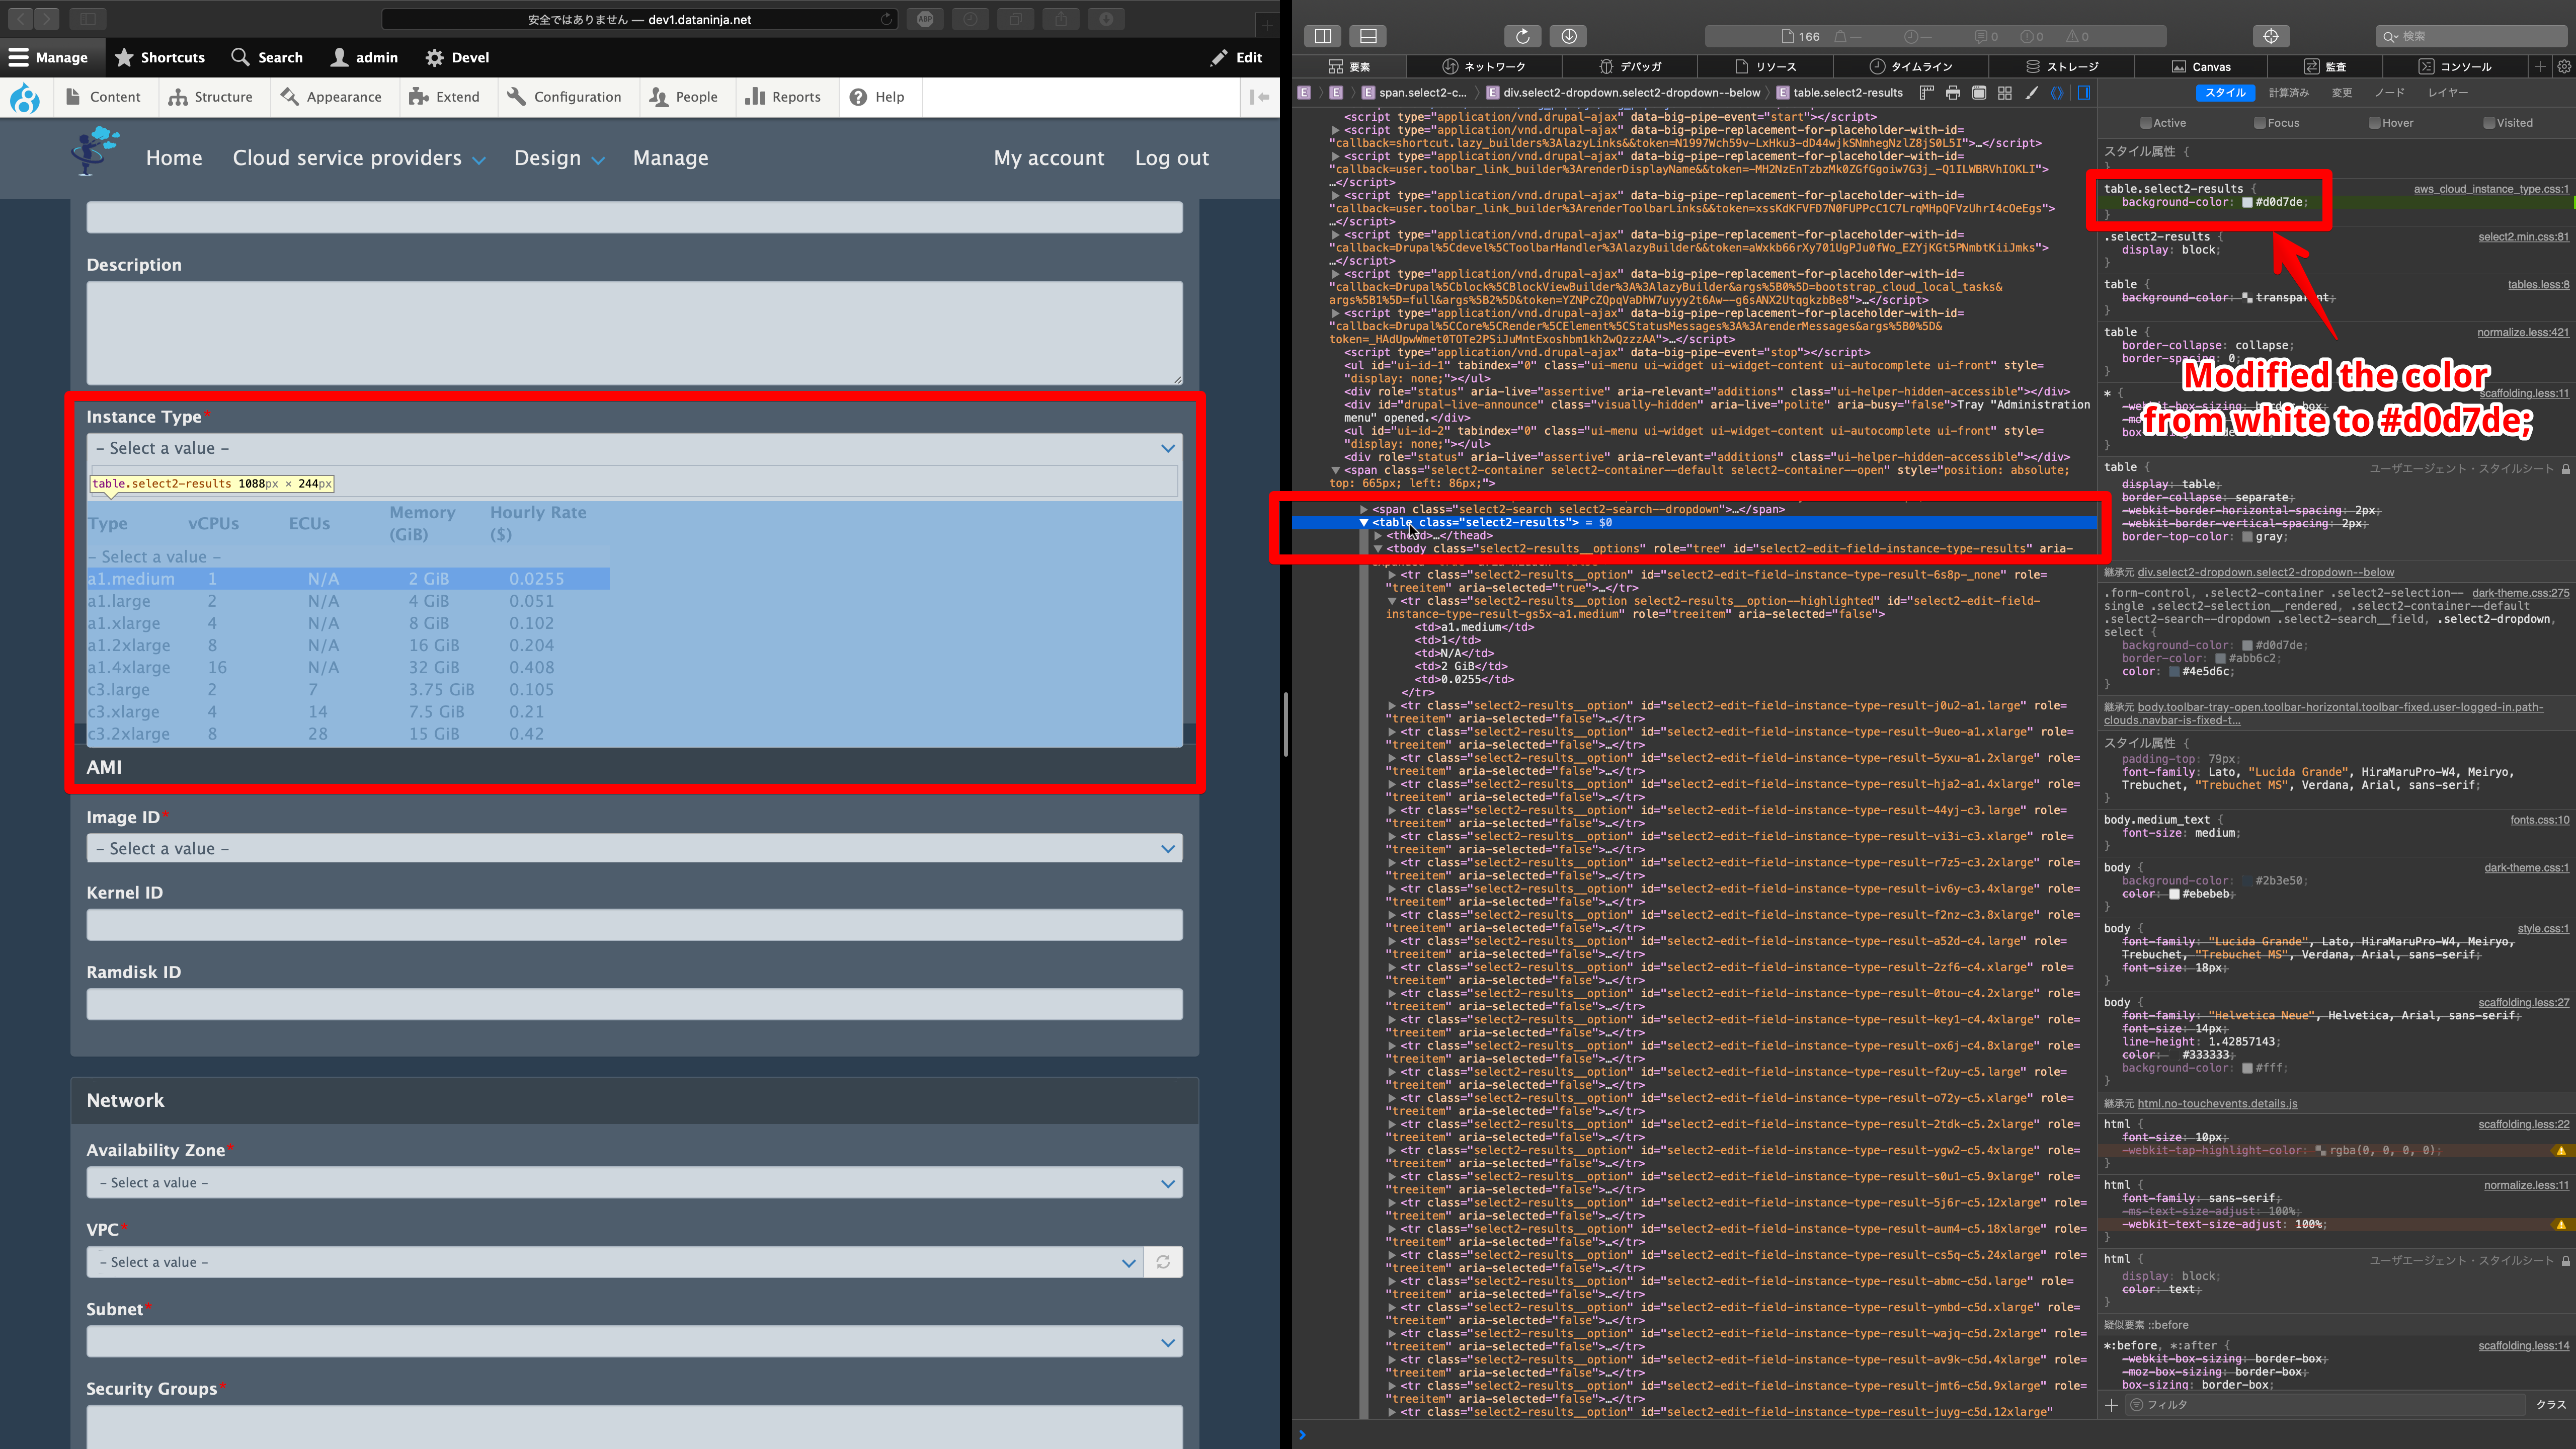Toggle the appearance override icon
The width and height of the screenshot is (2576, 1449).
click(x=1979, y=93)
